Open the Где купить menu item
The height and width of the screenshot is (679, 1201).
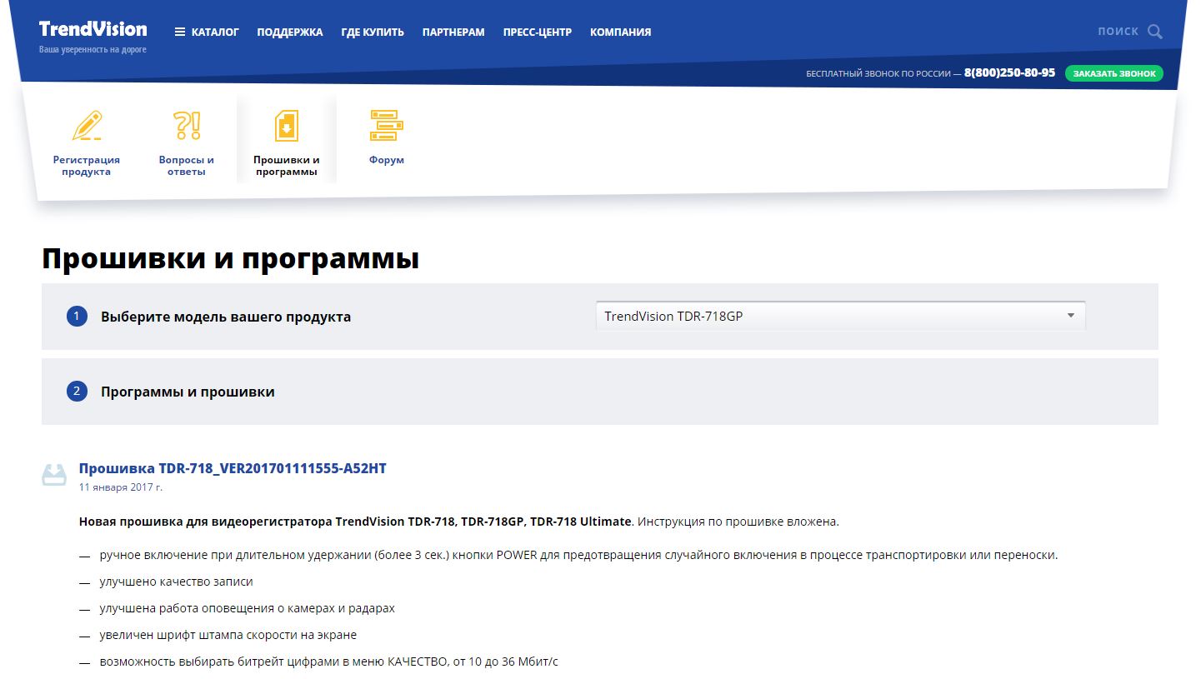373,32
